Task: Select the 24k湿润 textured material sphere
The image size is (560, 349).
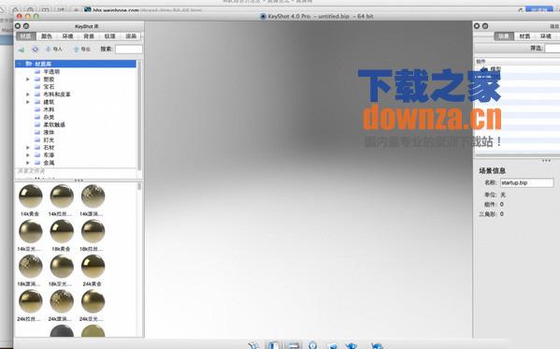Action: point(62,301)
